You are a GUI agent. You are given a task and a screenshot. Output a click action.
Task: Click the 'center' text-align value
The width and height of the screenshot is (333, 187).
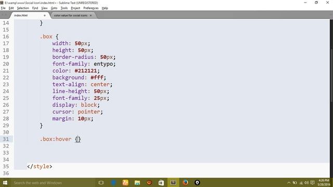[100, 84]
